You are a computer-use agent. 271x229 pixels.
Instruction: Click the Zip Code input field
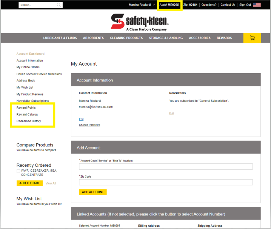166,182
